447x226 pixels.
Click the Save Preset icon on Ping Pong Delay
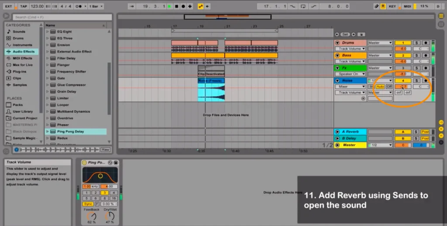pos(116,162)
